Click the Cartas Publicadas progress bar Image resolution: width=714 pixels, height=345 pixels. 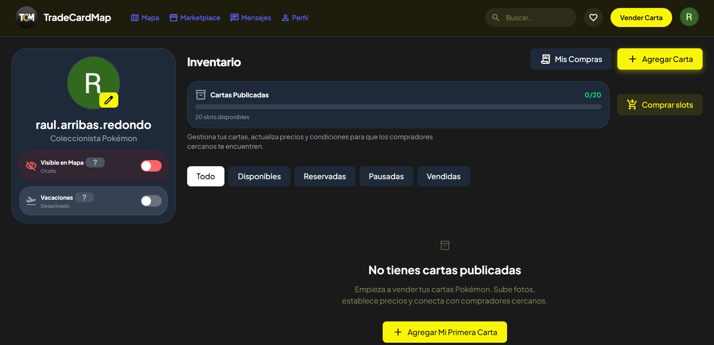(398, 107)
